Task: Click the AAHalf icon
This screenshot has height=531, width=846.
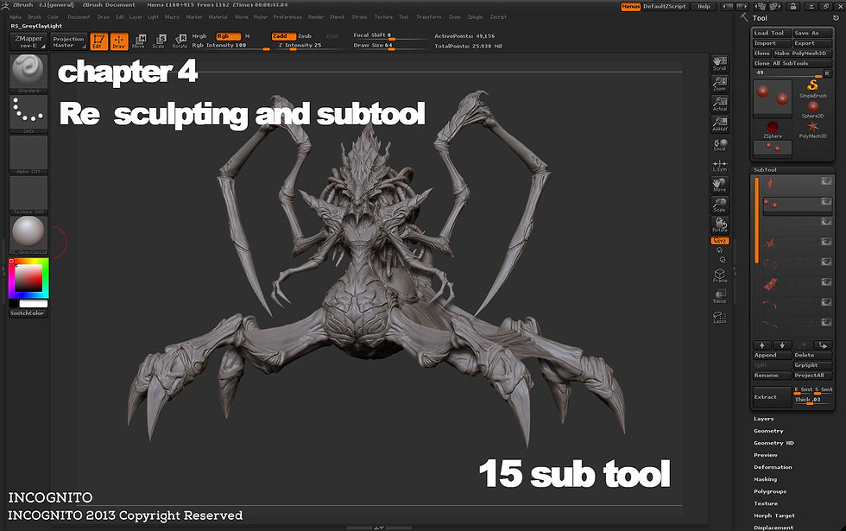Action: 720,124
